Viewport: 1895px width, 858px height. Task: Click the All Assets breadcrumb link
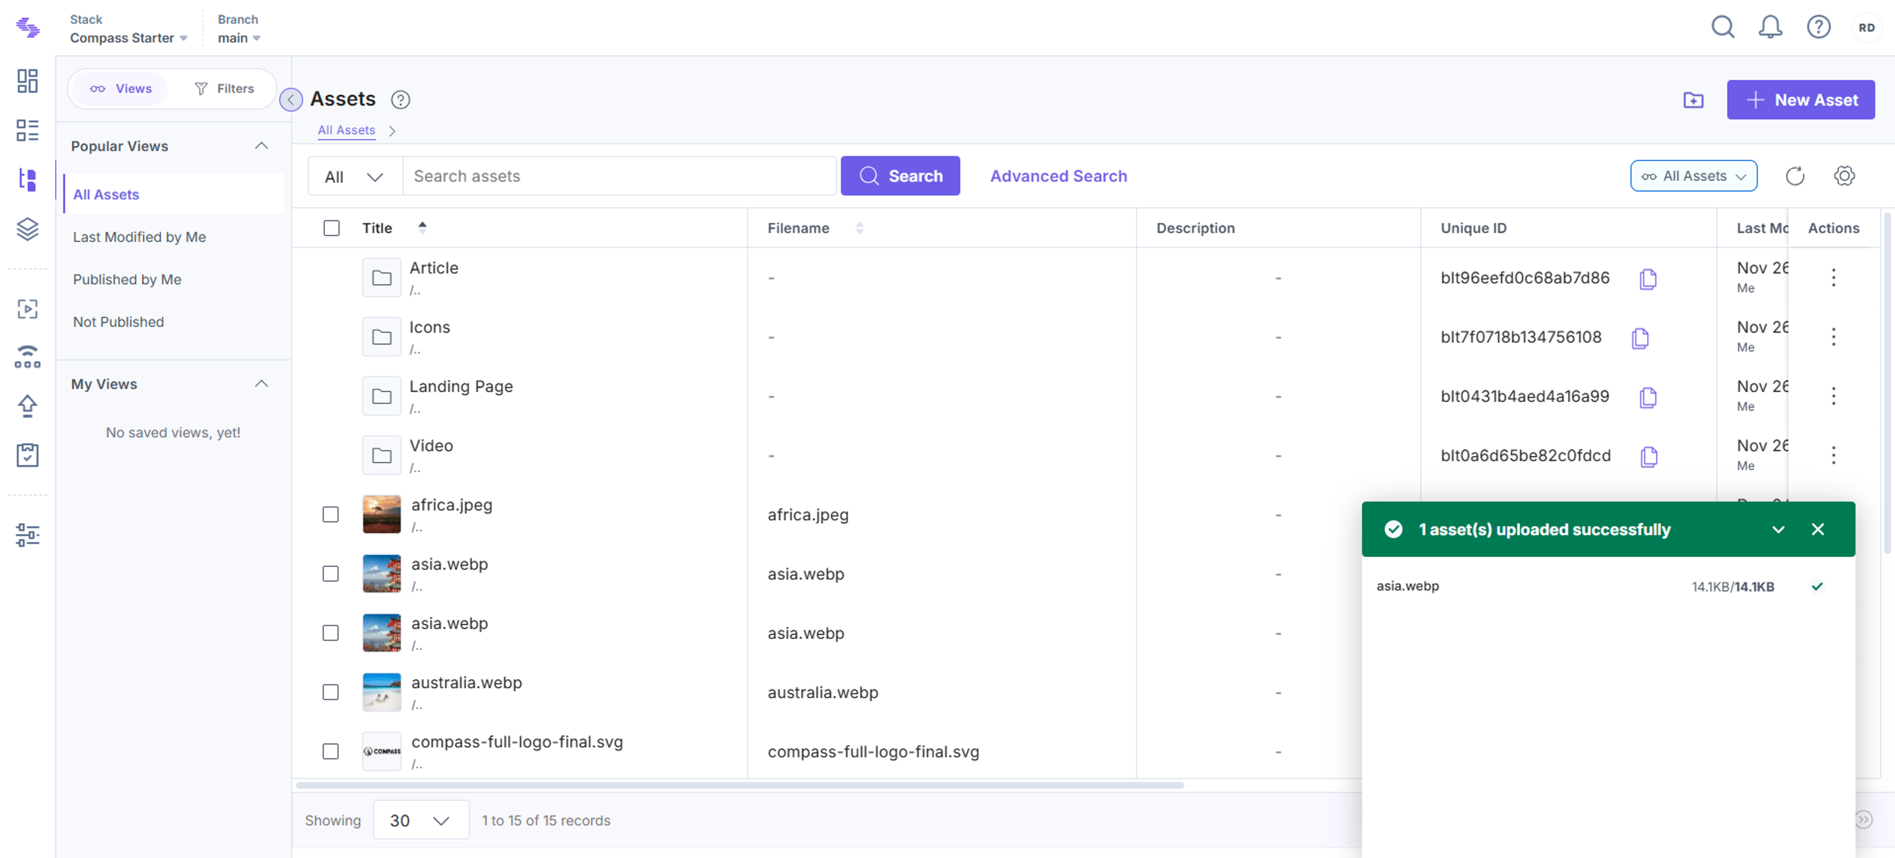point(346,130)
